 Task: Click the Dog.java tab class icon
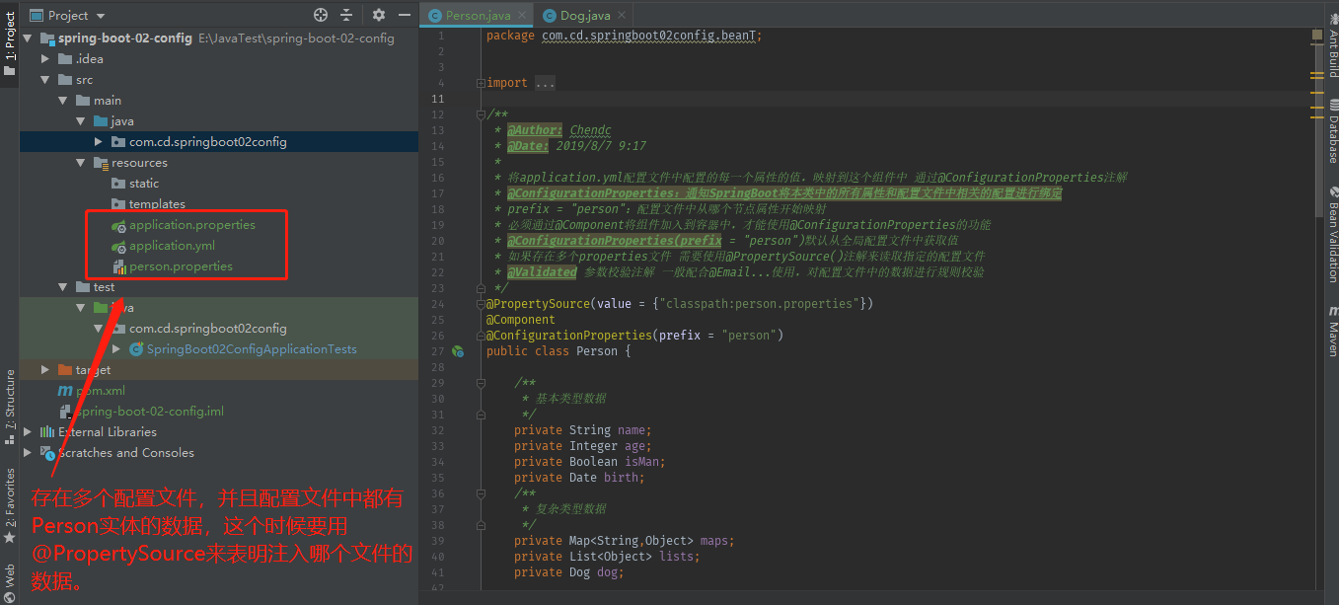pos(550,16)
